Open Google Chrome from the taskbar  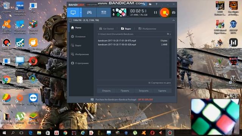(65, 133)
